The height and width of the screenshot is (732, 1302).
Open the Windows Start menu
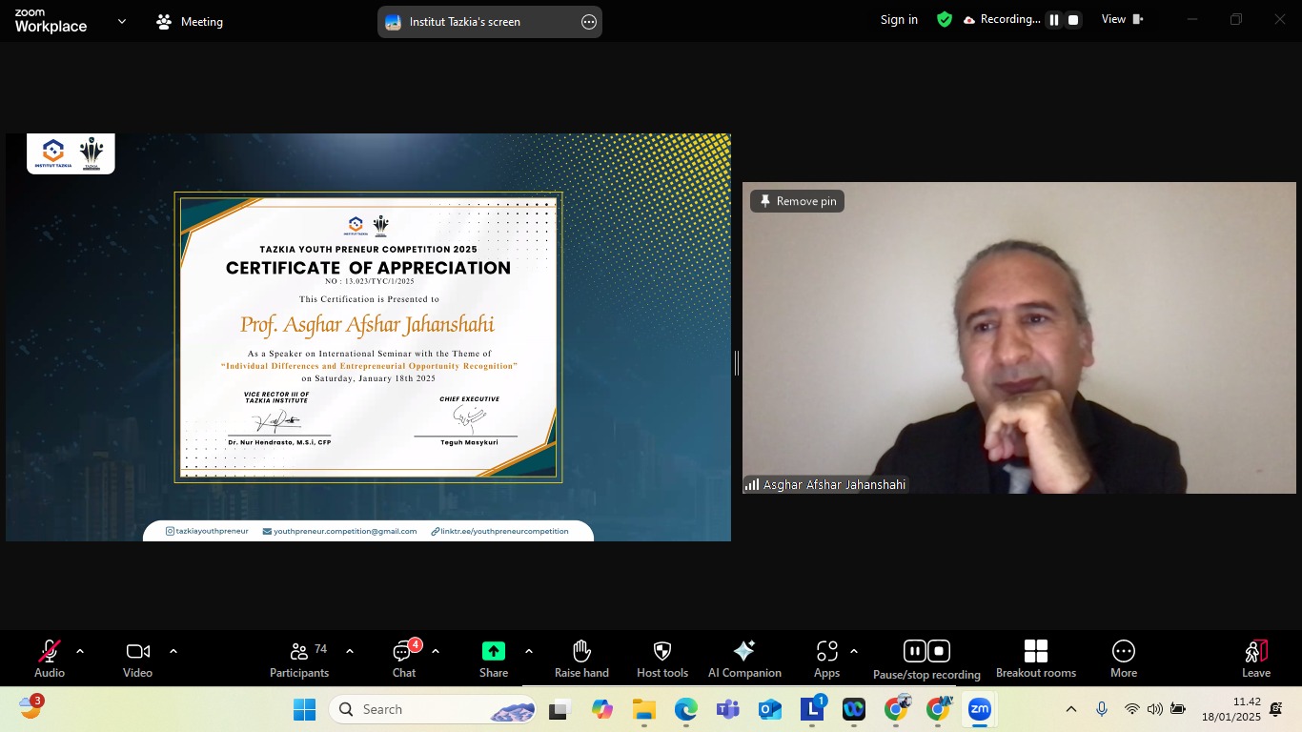tap(304, 709)
